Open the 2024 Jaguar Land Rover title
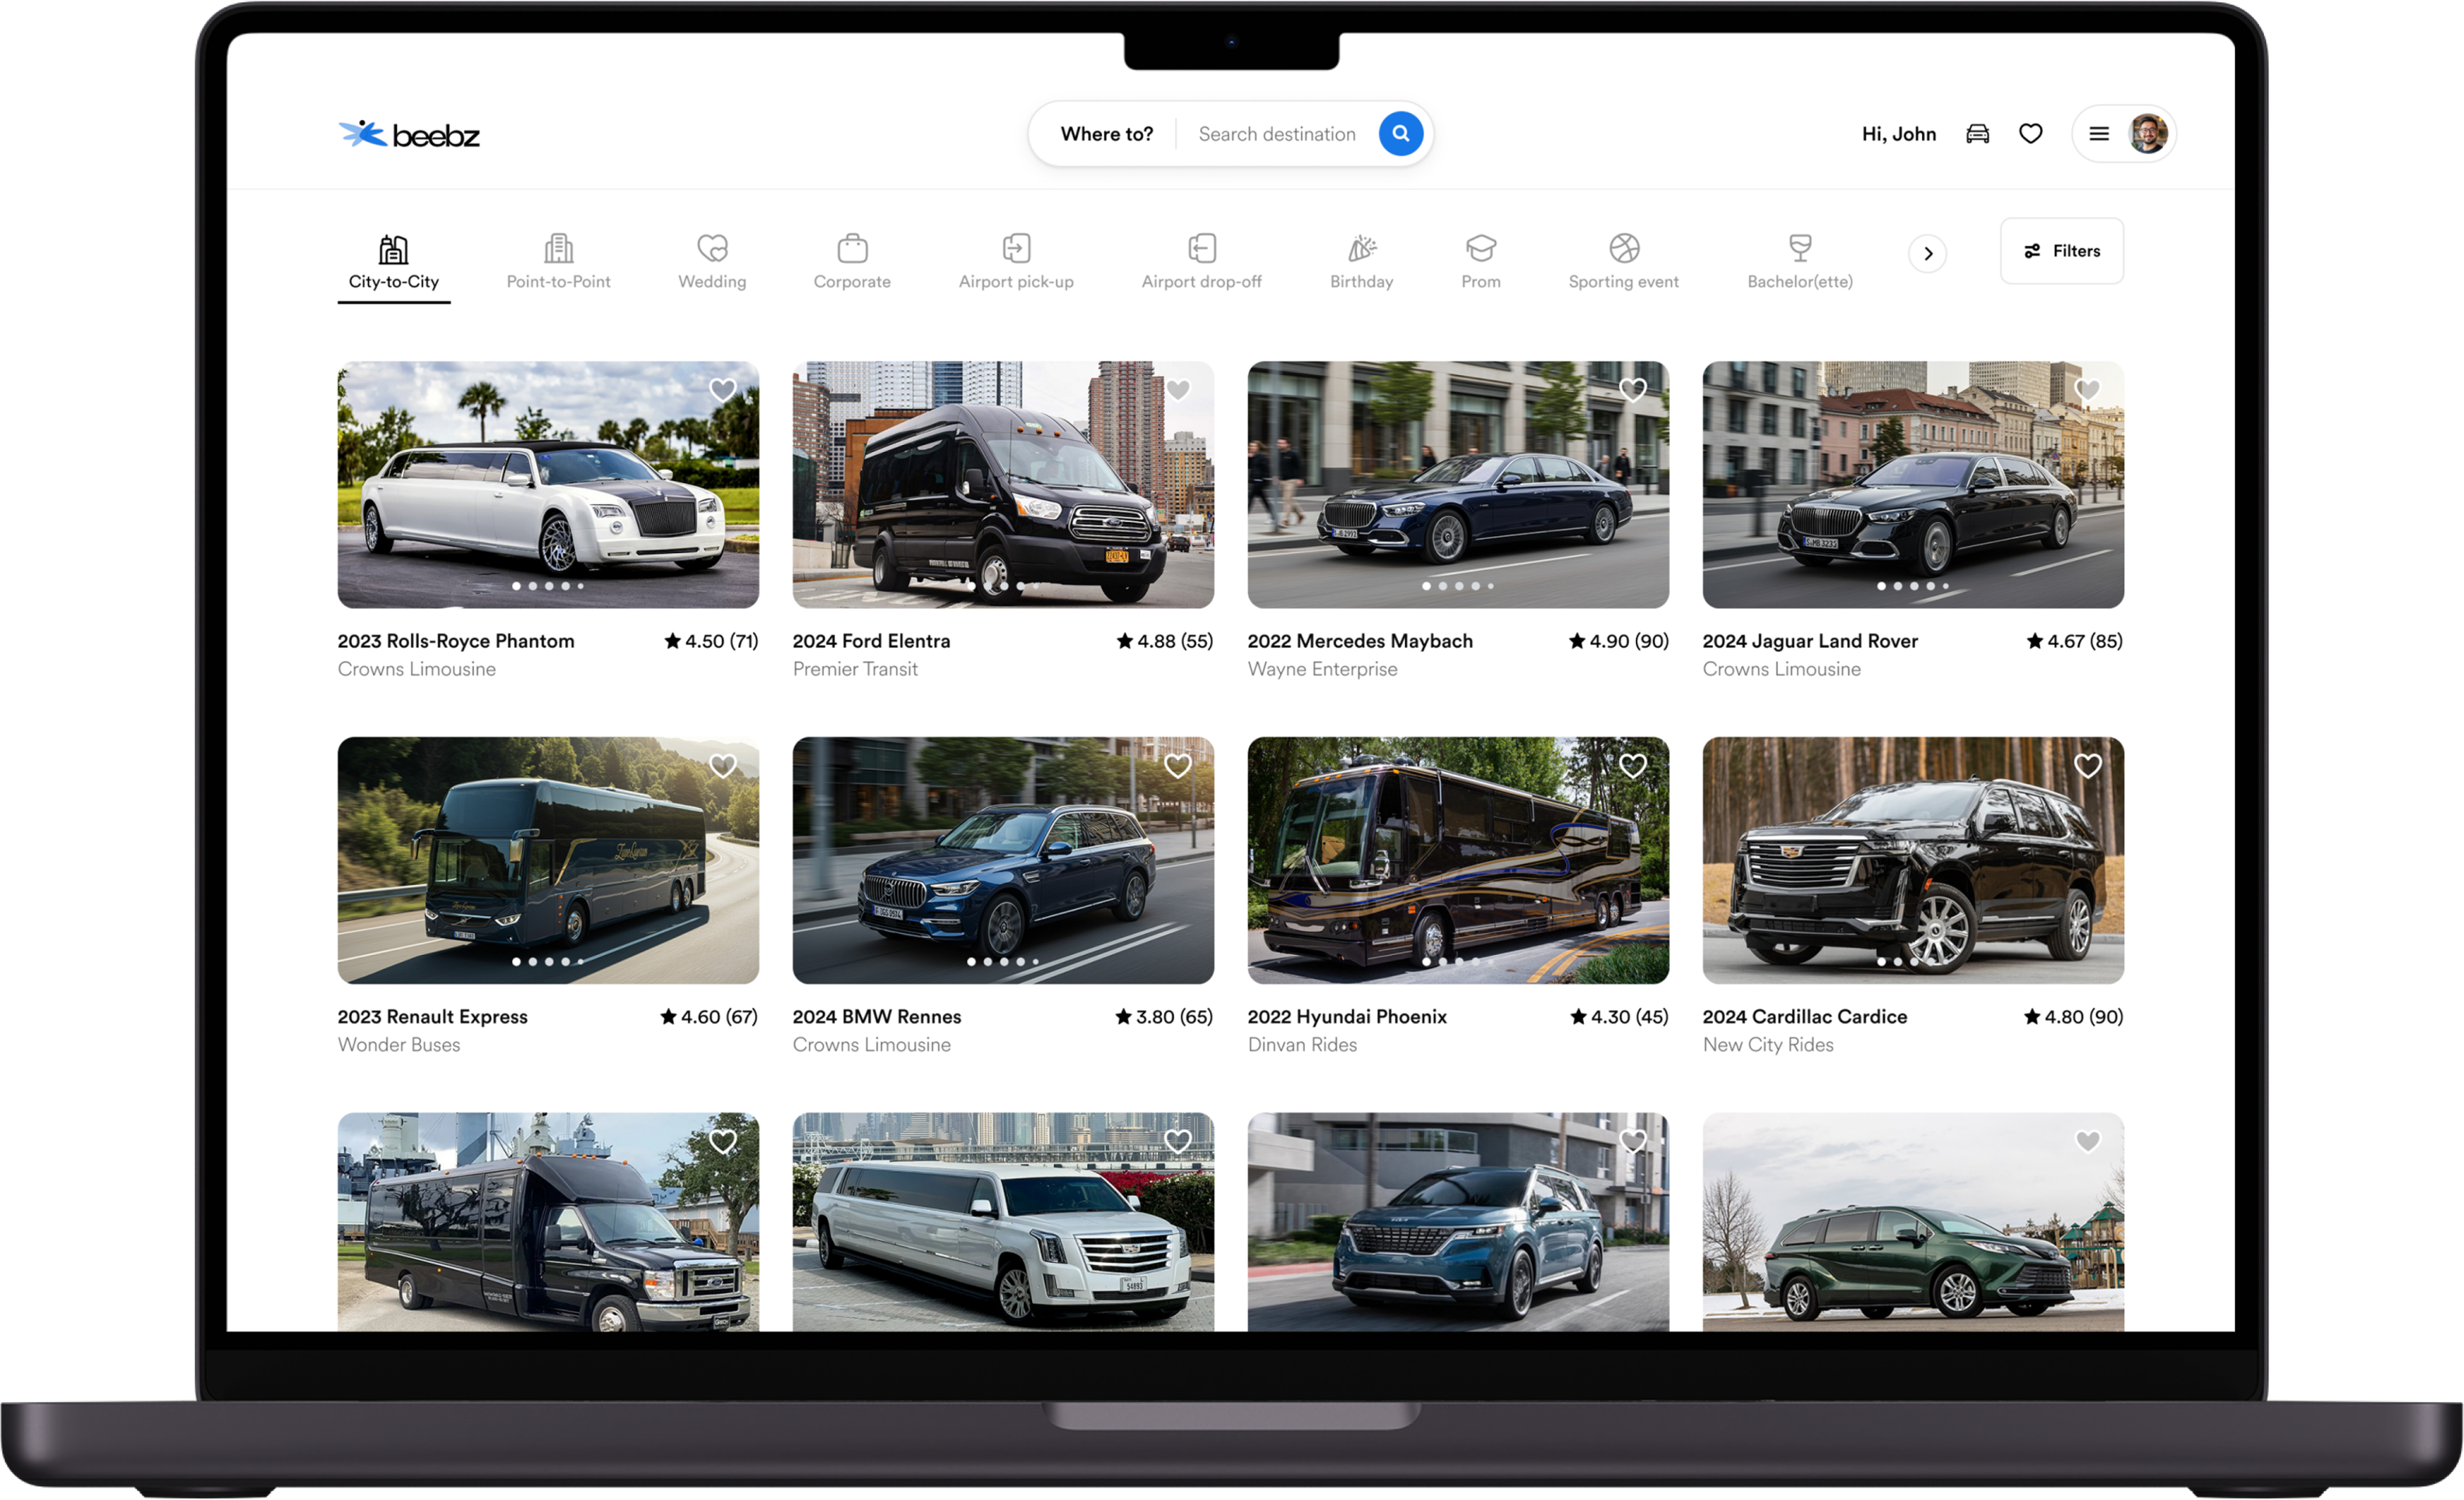This screenshot has width=2464, height=1500. (1810, 641)
